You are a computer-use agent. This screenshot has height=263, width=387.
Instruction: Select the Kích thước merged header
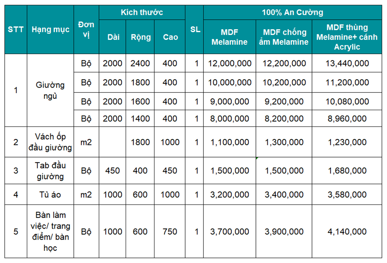point(142,12)
